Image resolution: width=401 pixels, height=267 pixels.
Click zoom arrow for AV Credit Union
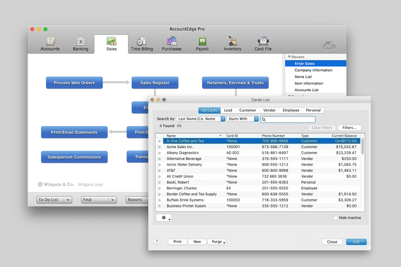pos(159,176)
